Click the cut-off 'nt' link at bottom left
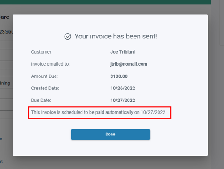The height and width of the screenshot is (169, 224). [1, 161]
